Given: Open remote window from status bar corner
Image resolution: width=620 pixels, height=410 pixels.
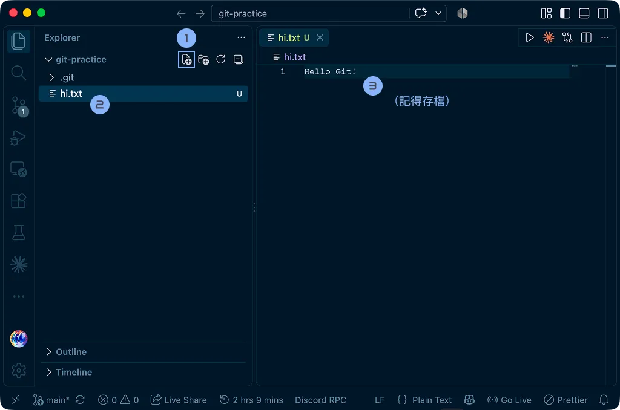Looking at the screenshot, I should coord(16,400).
